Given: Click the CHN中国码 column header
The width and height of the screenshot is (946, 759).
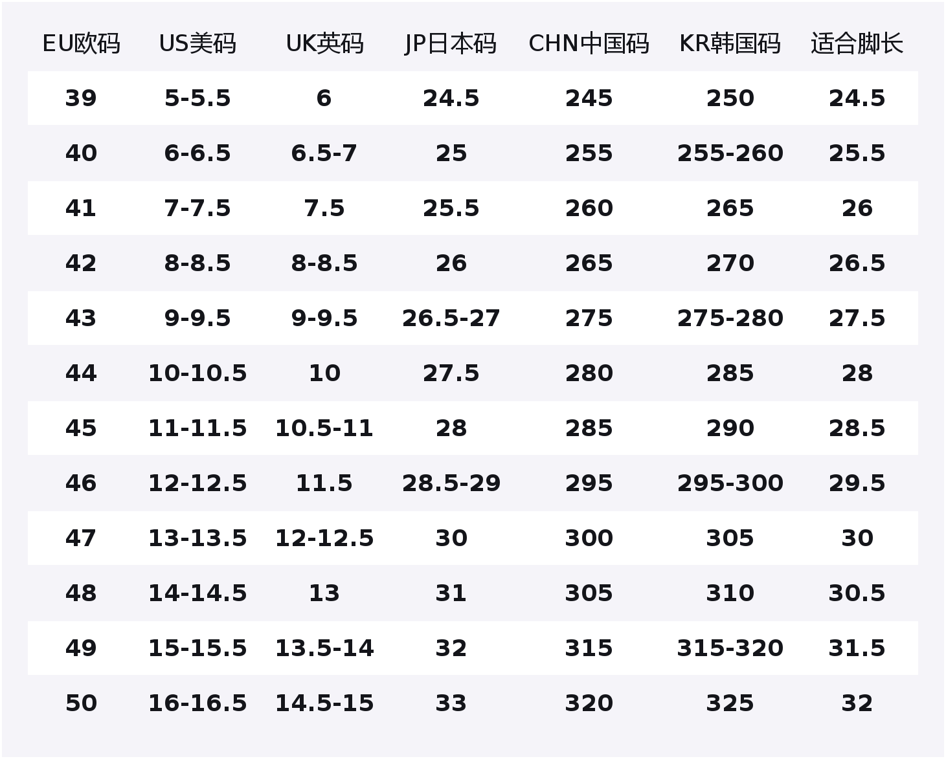Looking at the screenshot, I should tap(589, 44).
